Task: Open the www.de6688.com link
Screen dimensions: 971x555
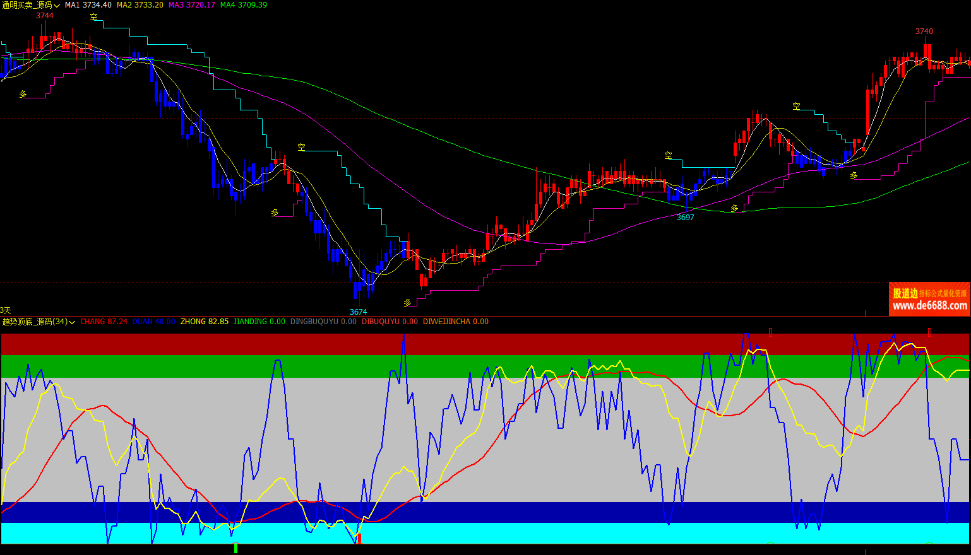Action: (930, 306)
